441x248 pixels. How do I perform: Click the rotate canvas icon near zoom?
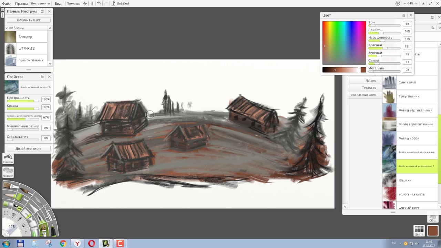coord(398,3)
